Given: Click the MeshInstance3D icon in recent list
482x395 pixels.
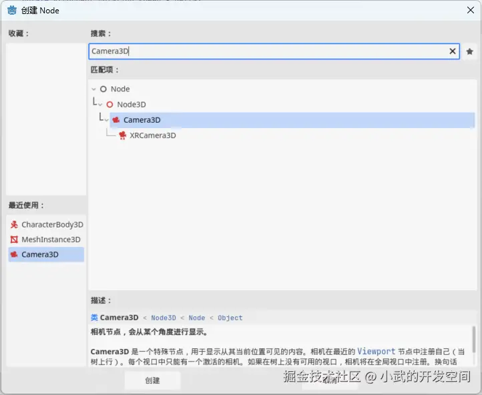Looking at the screenshot, I should click(14, 240).
